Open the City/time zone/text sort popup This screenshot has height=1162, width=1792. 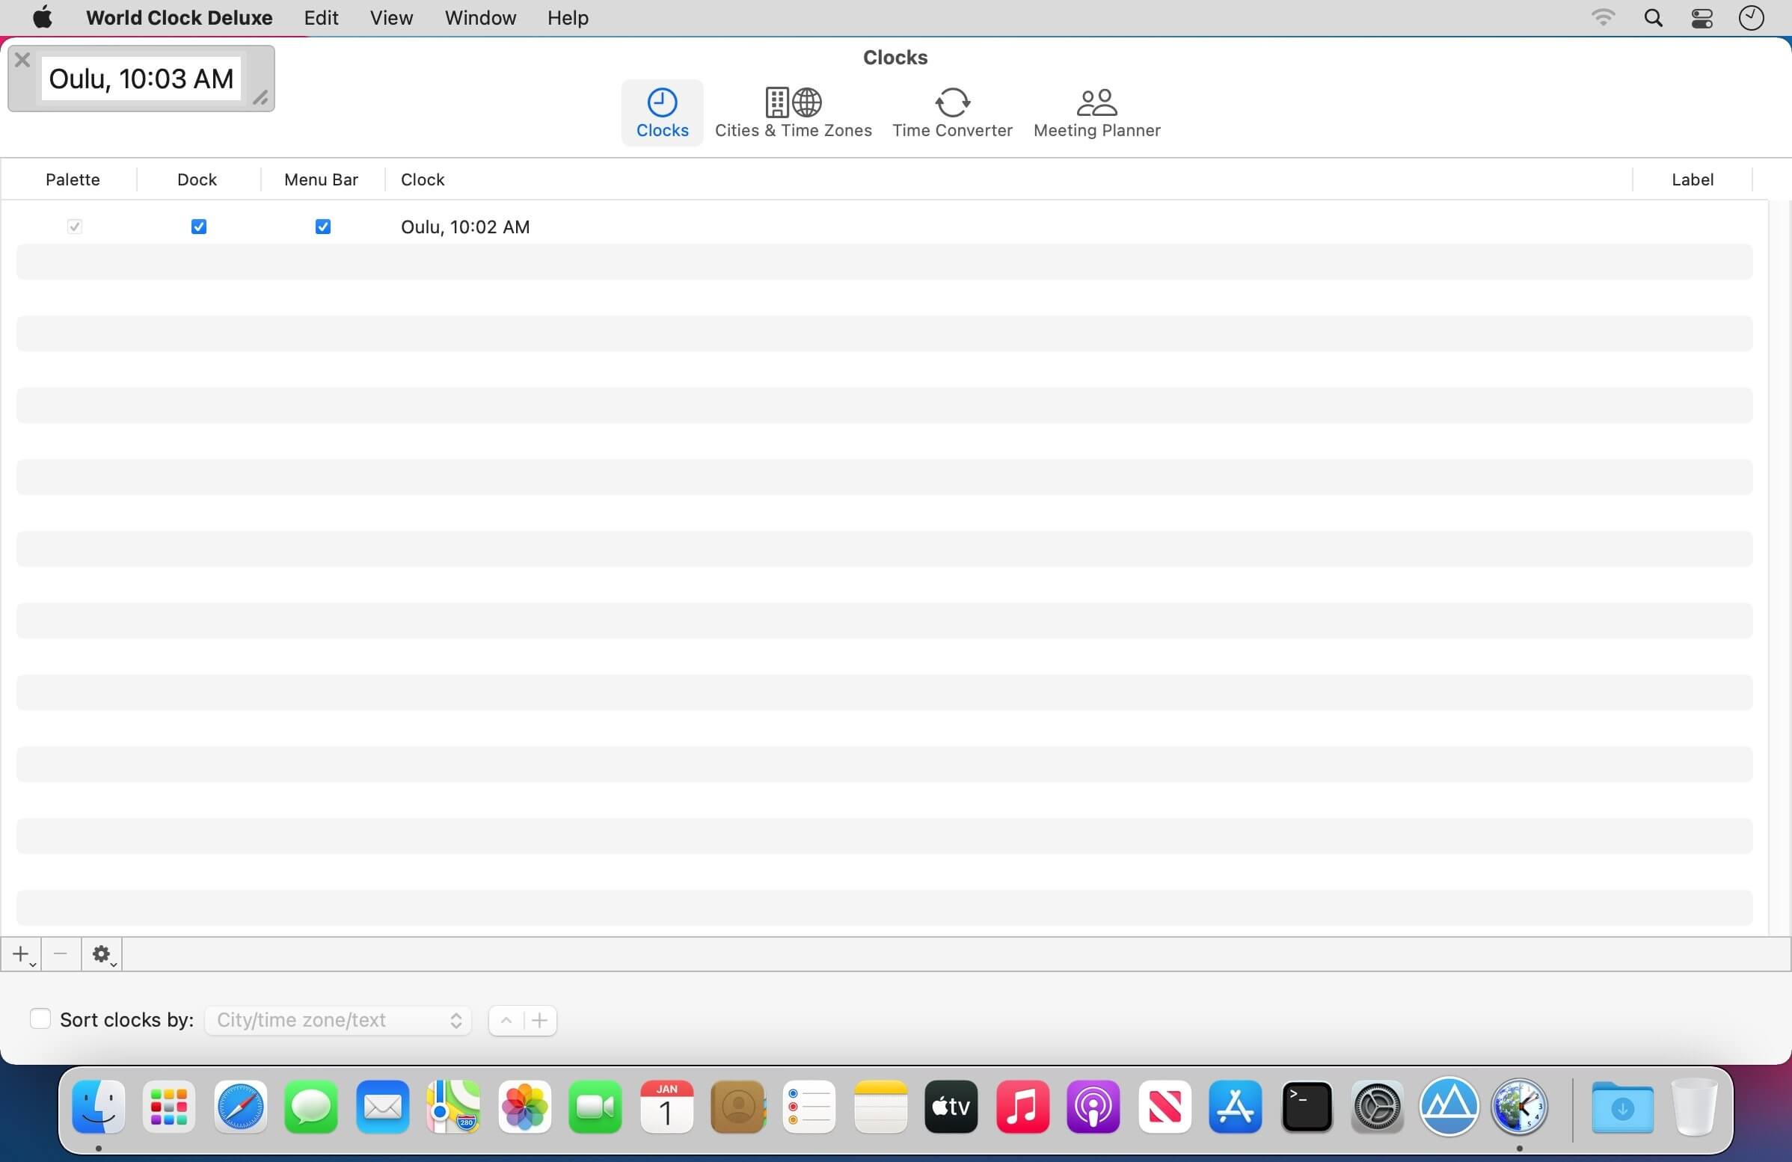click(x=338, y=1021)
